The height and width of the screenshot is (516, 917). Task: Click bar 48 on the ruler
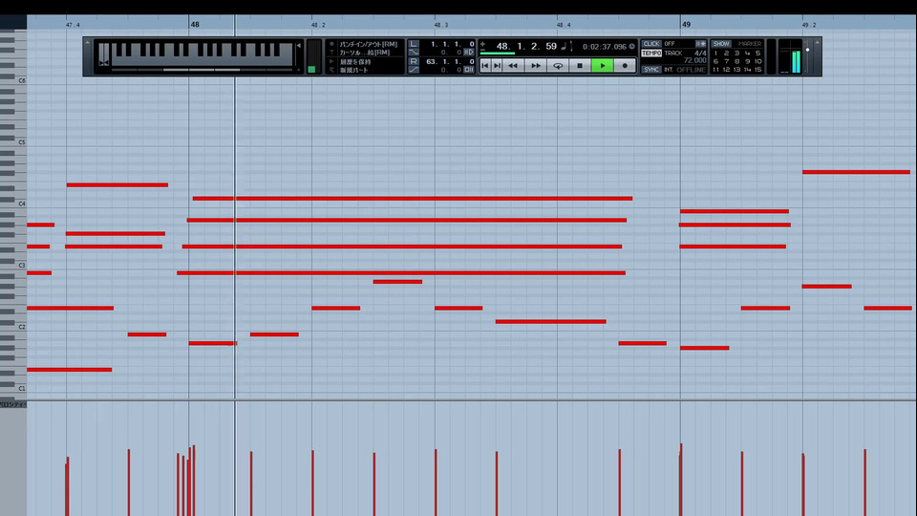(x=195, y=25)
